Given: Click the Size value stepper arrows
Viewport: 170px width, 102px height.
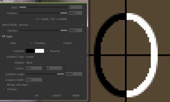Looking at the screenshot, I should [83, 7].
